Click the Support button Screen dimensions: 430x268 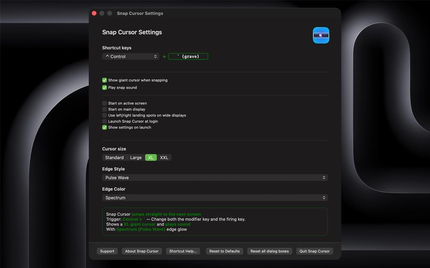tap(107, 251)
